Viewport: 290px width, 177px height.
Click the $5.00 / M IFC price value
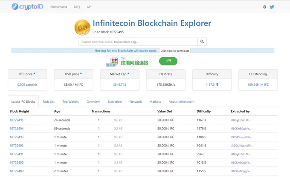pyautogui.click(x=73, y=84)
